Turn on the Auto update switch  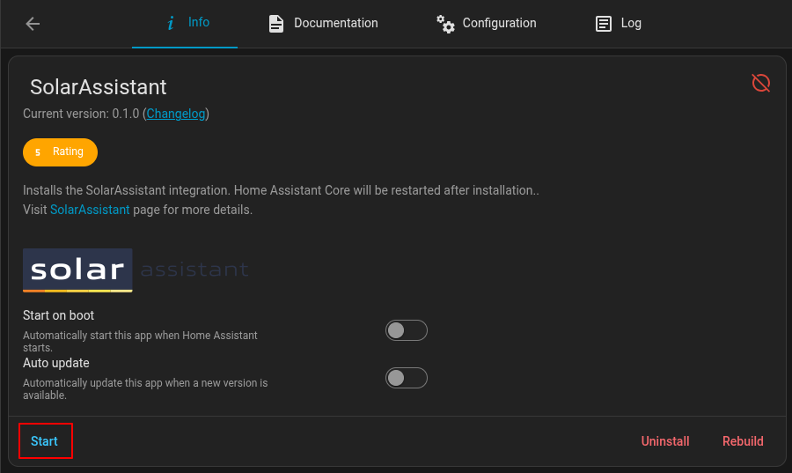coord(406,378)
